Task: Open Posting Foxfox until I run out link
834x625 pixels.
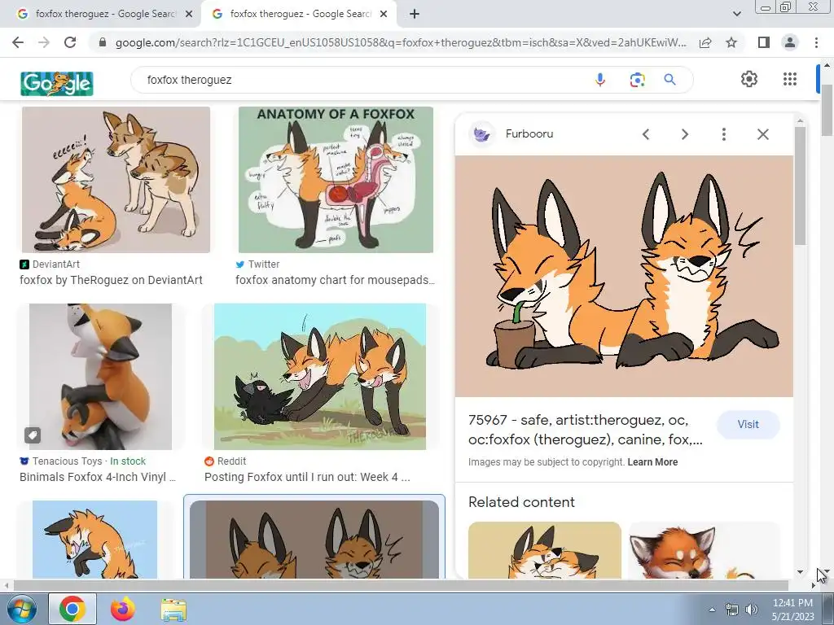Action: tap(307, 477)
